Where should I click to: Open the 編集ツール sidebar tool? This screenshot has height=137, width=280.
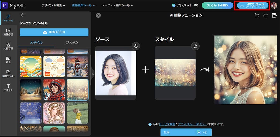[x=8, y=74]
